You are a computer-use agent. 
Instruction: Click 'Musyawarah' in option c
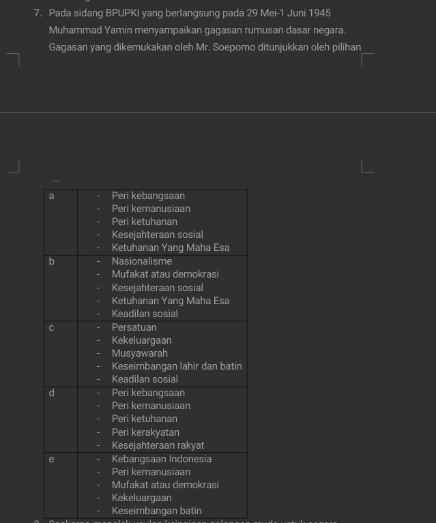coord(140,353)
